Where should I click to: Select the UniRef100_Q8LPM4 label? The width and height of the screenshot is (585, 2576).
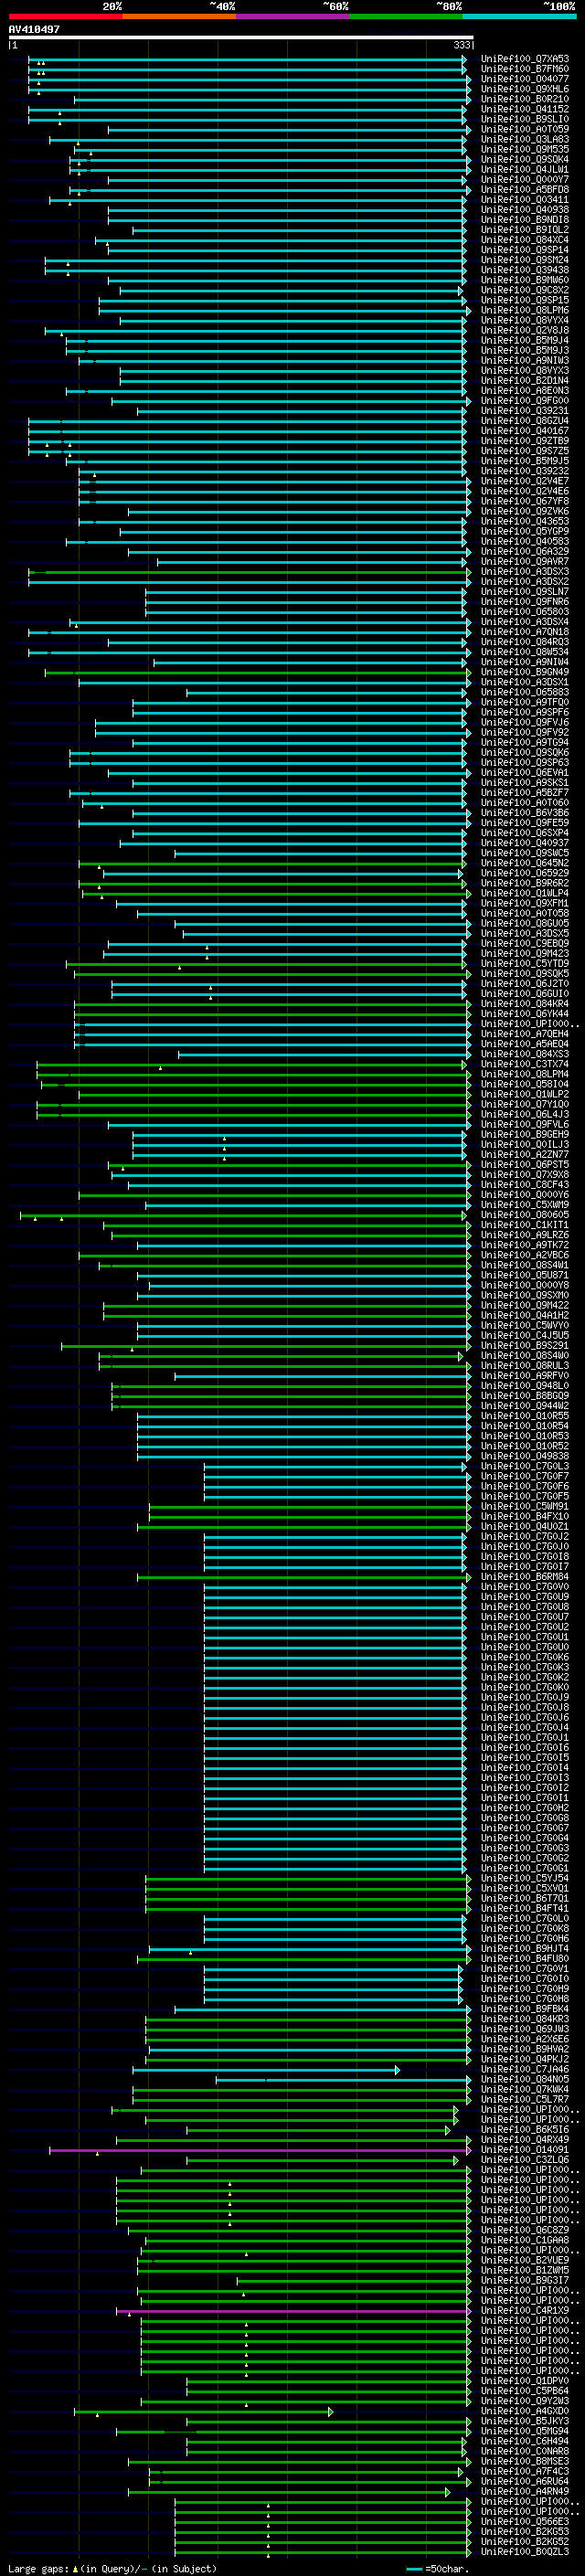[x=525, y=1074]
